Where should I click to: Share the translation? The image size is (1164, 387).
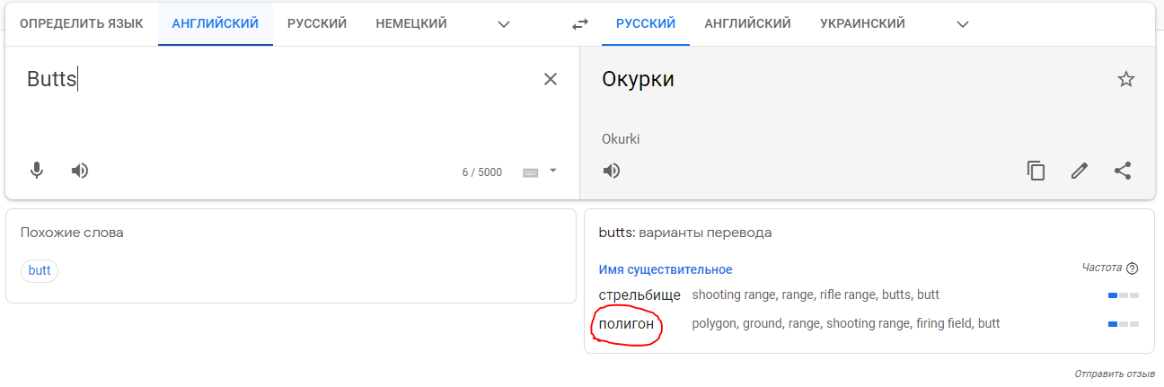1123,171
